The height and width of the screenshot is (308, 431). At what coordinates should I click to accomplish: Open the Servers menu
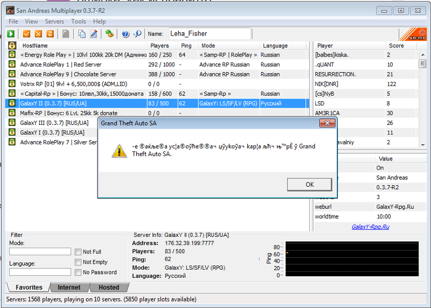click(x=54, y=22)
